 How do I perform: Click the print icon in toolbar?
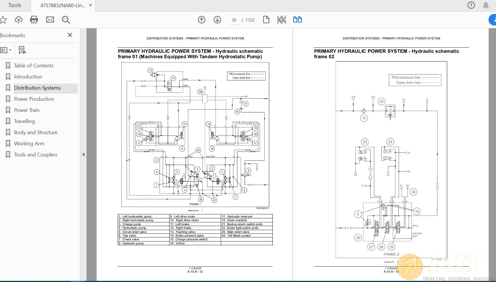pyautogui.click(x=34, y=20)
